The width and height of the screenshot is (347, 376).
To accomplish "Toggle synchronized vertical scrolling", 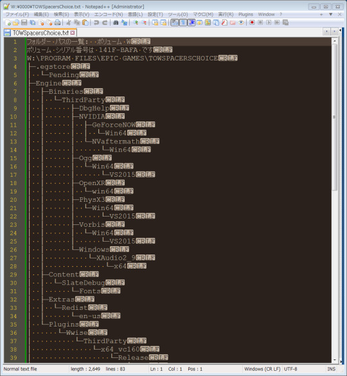I will click(x=155, y=22).
